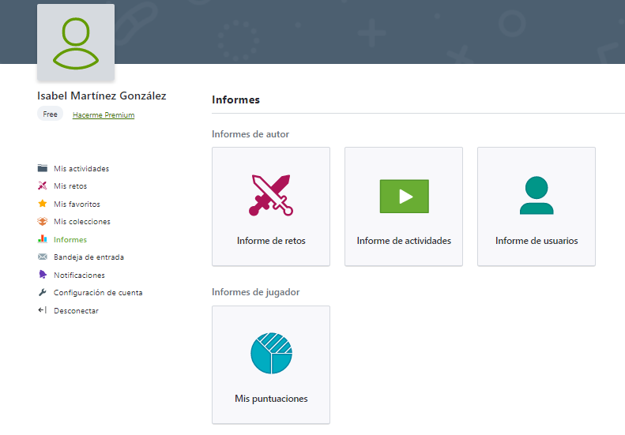Click the Hacerme Premium link

[x=104, y=115]
